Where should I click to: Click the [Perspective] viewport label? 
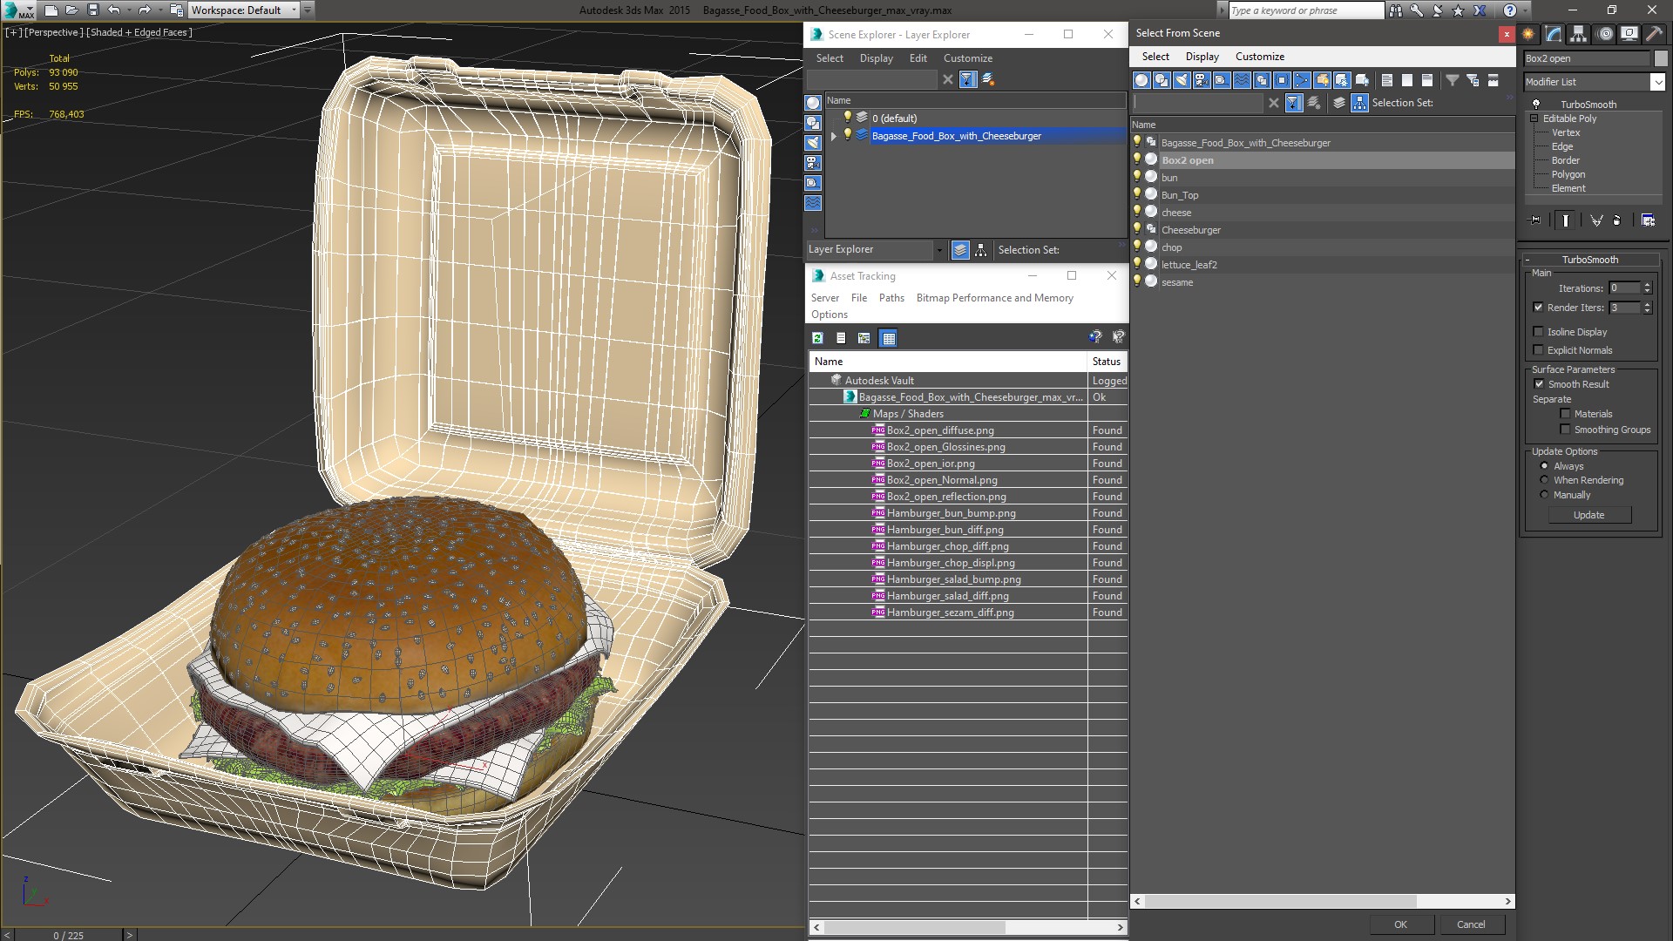point(54,32)
